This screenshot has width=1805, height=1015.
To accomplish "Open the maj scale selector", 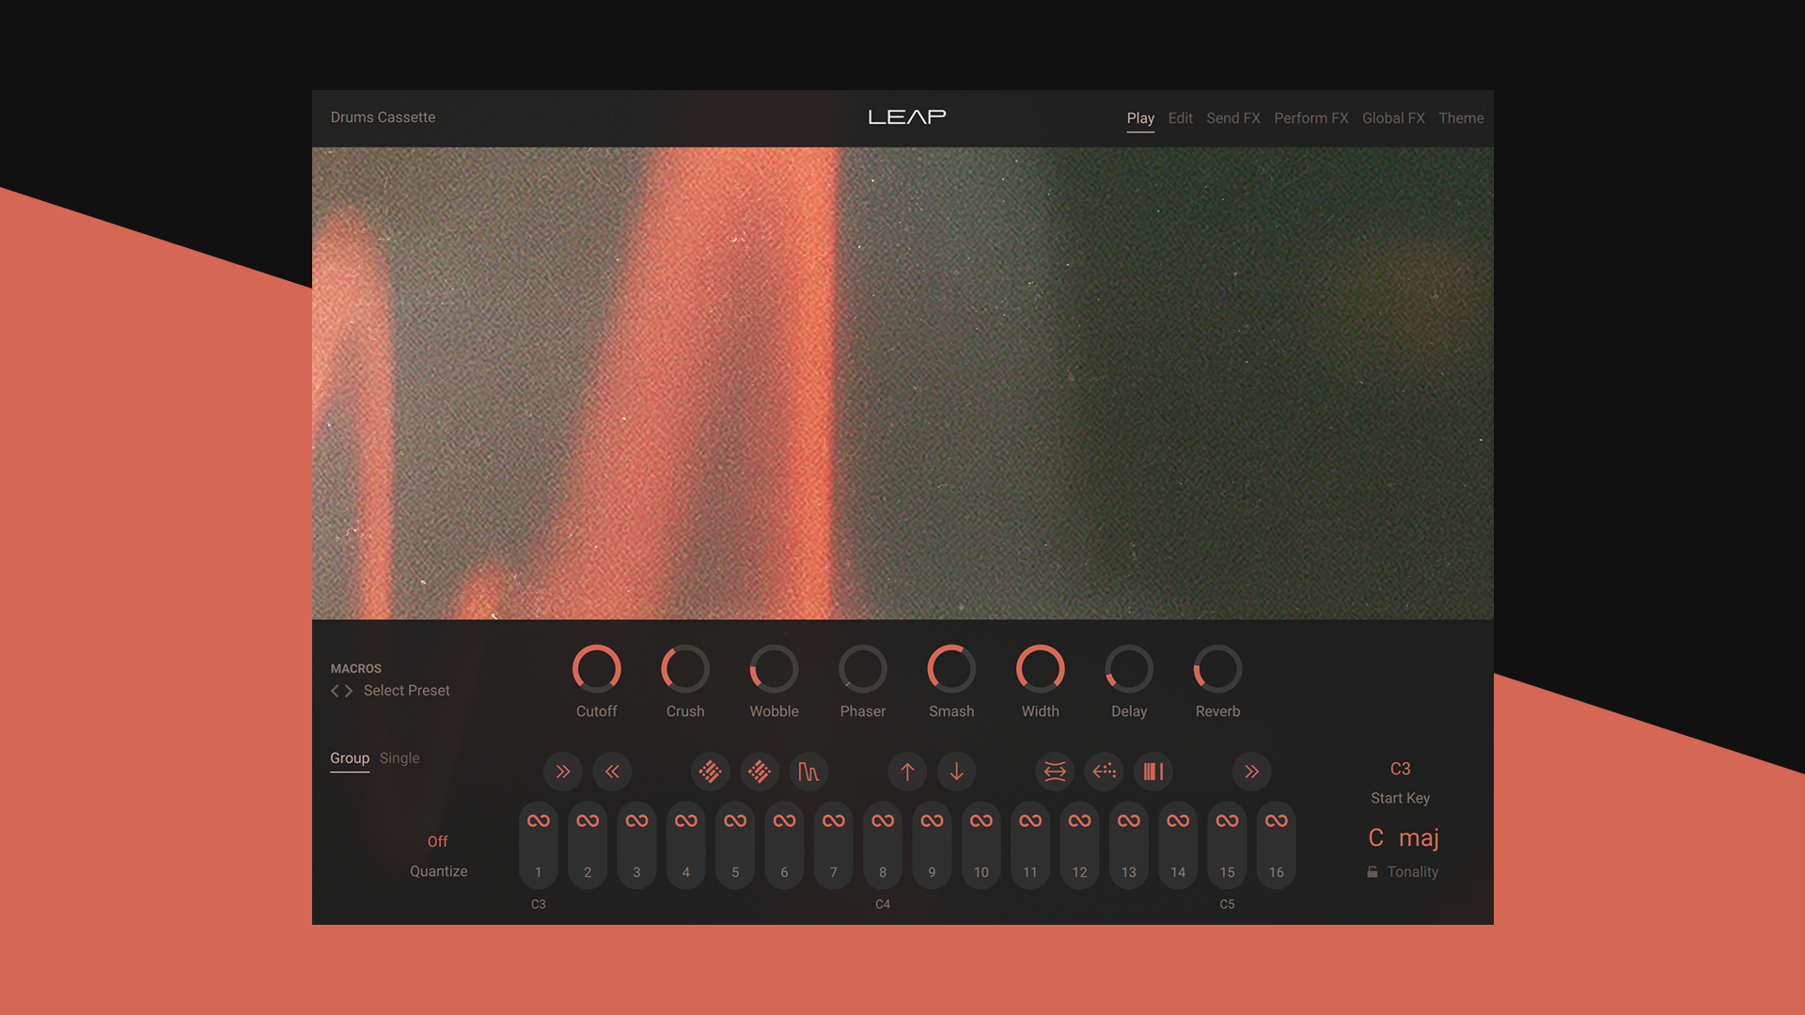I will [x=1420, y=837].
